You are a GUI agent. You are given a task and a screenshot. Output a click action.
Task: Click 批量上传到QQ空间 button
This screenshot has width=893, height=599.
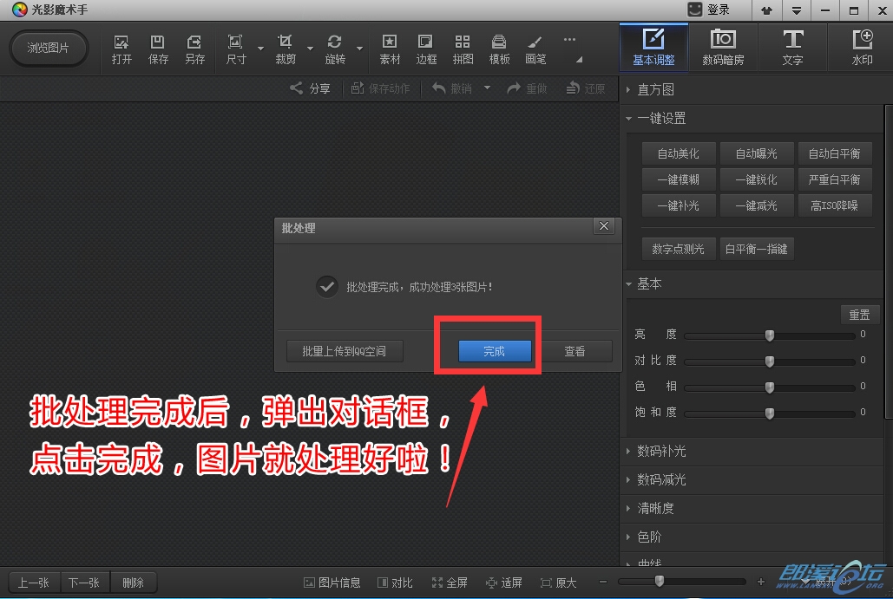pyautogui.click(x=344, y=351)
